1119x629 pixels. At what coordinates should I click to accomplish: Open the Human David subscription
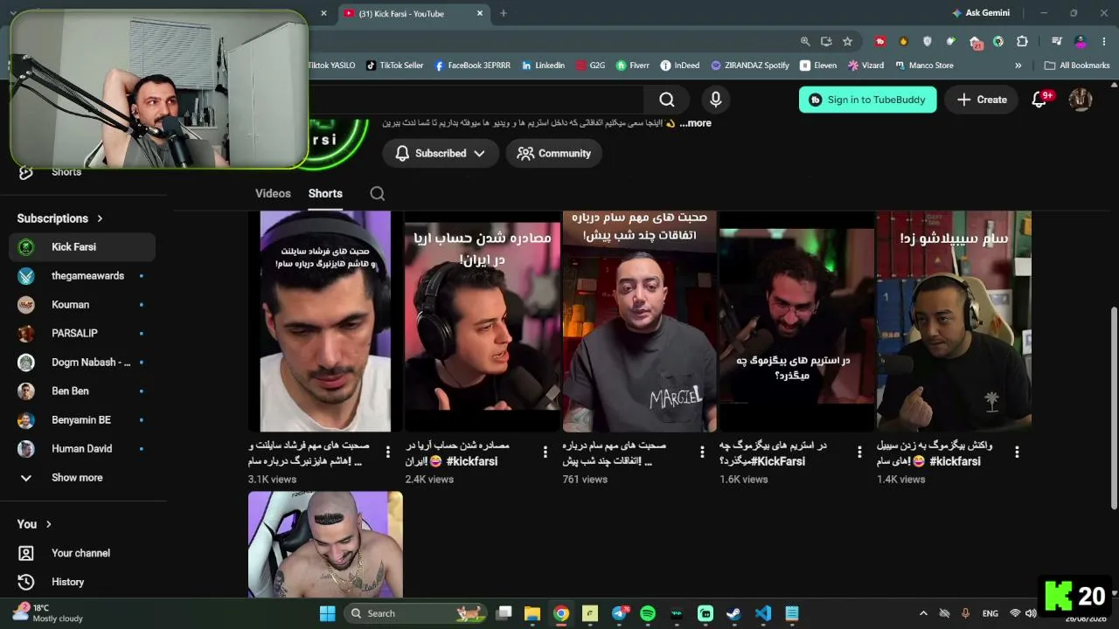[82, 449]
